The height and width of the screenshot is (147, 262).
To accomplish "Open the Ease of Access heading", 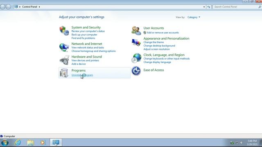I will point(154,70).
